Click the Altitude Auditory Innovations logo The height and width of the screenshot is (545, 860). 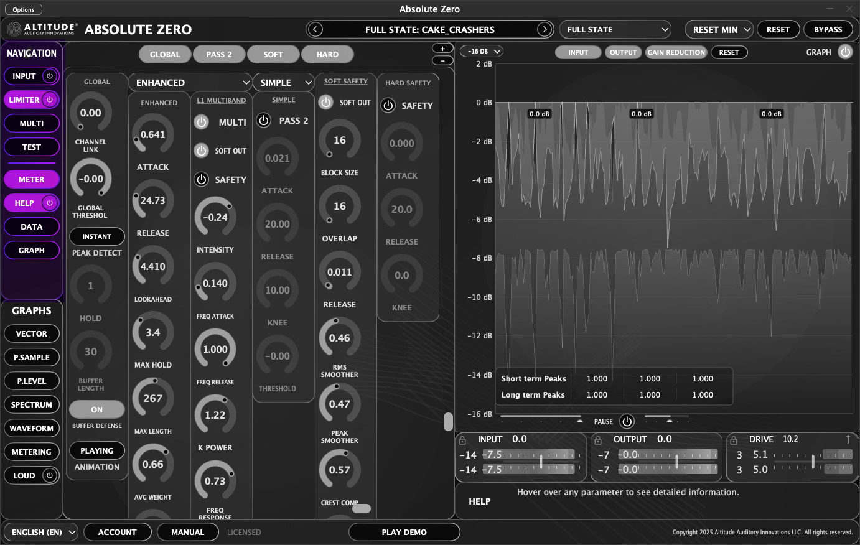(x=14, y=29)
